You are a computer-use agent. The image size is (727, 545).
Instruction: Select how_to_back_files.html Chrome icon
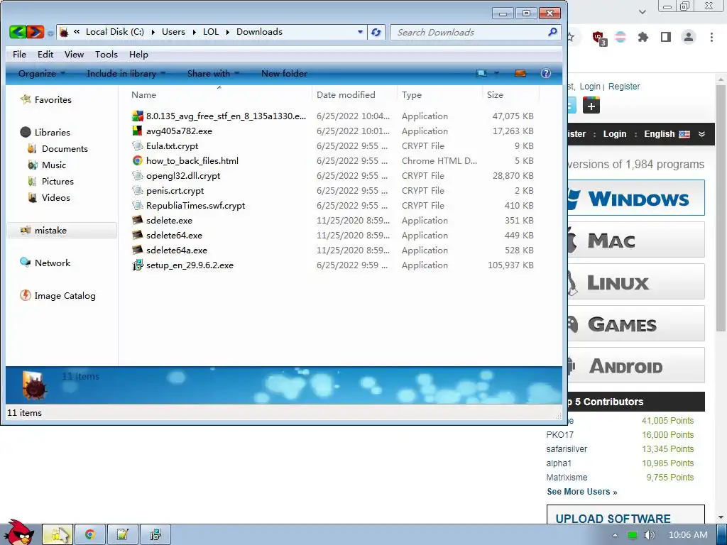(x=137, y=160)
